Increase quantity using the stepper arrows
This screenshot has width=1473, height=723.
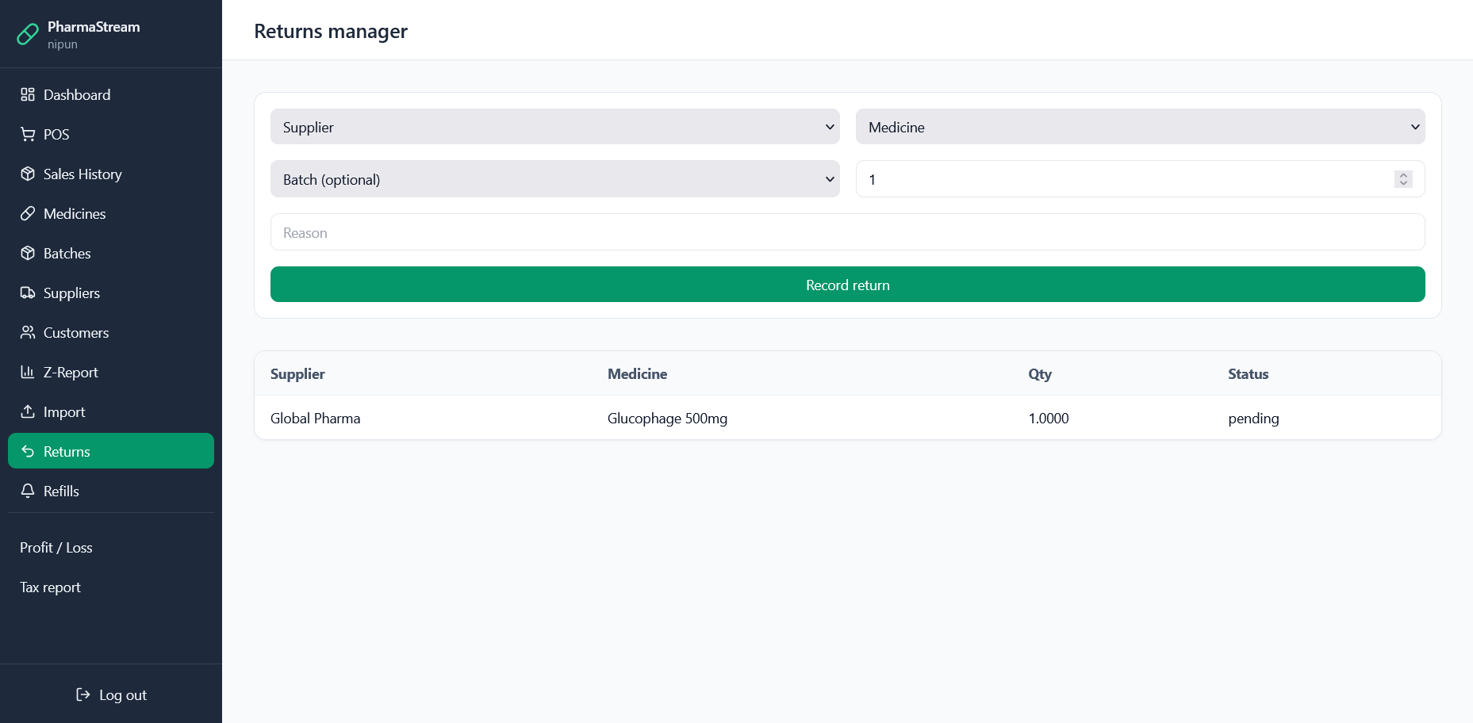(x=1403, y=175)
